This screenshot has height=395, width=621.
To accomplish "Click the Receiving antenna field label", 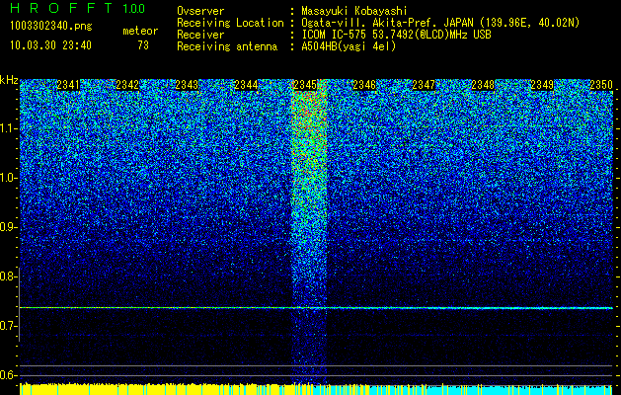I will pos(227,46).
